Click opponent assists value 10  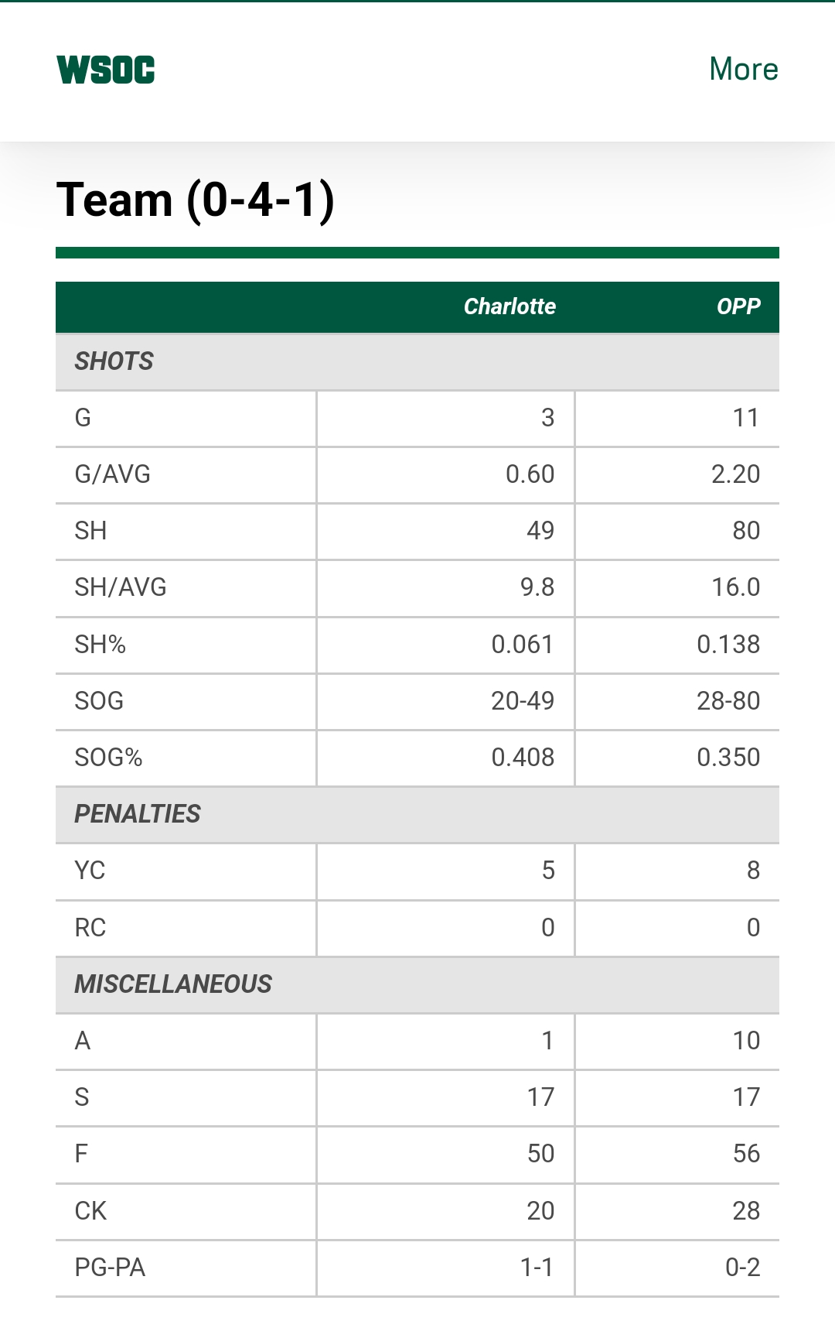pyautogui.click(x=746, y=1041)
